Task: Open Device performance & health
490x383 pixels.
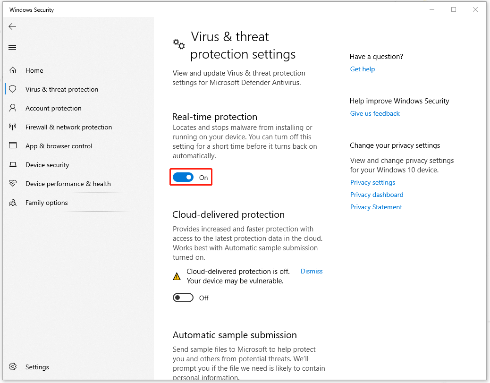Action: click(68, 184)
